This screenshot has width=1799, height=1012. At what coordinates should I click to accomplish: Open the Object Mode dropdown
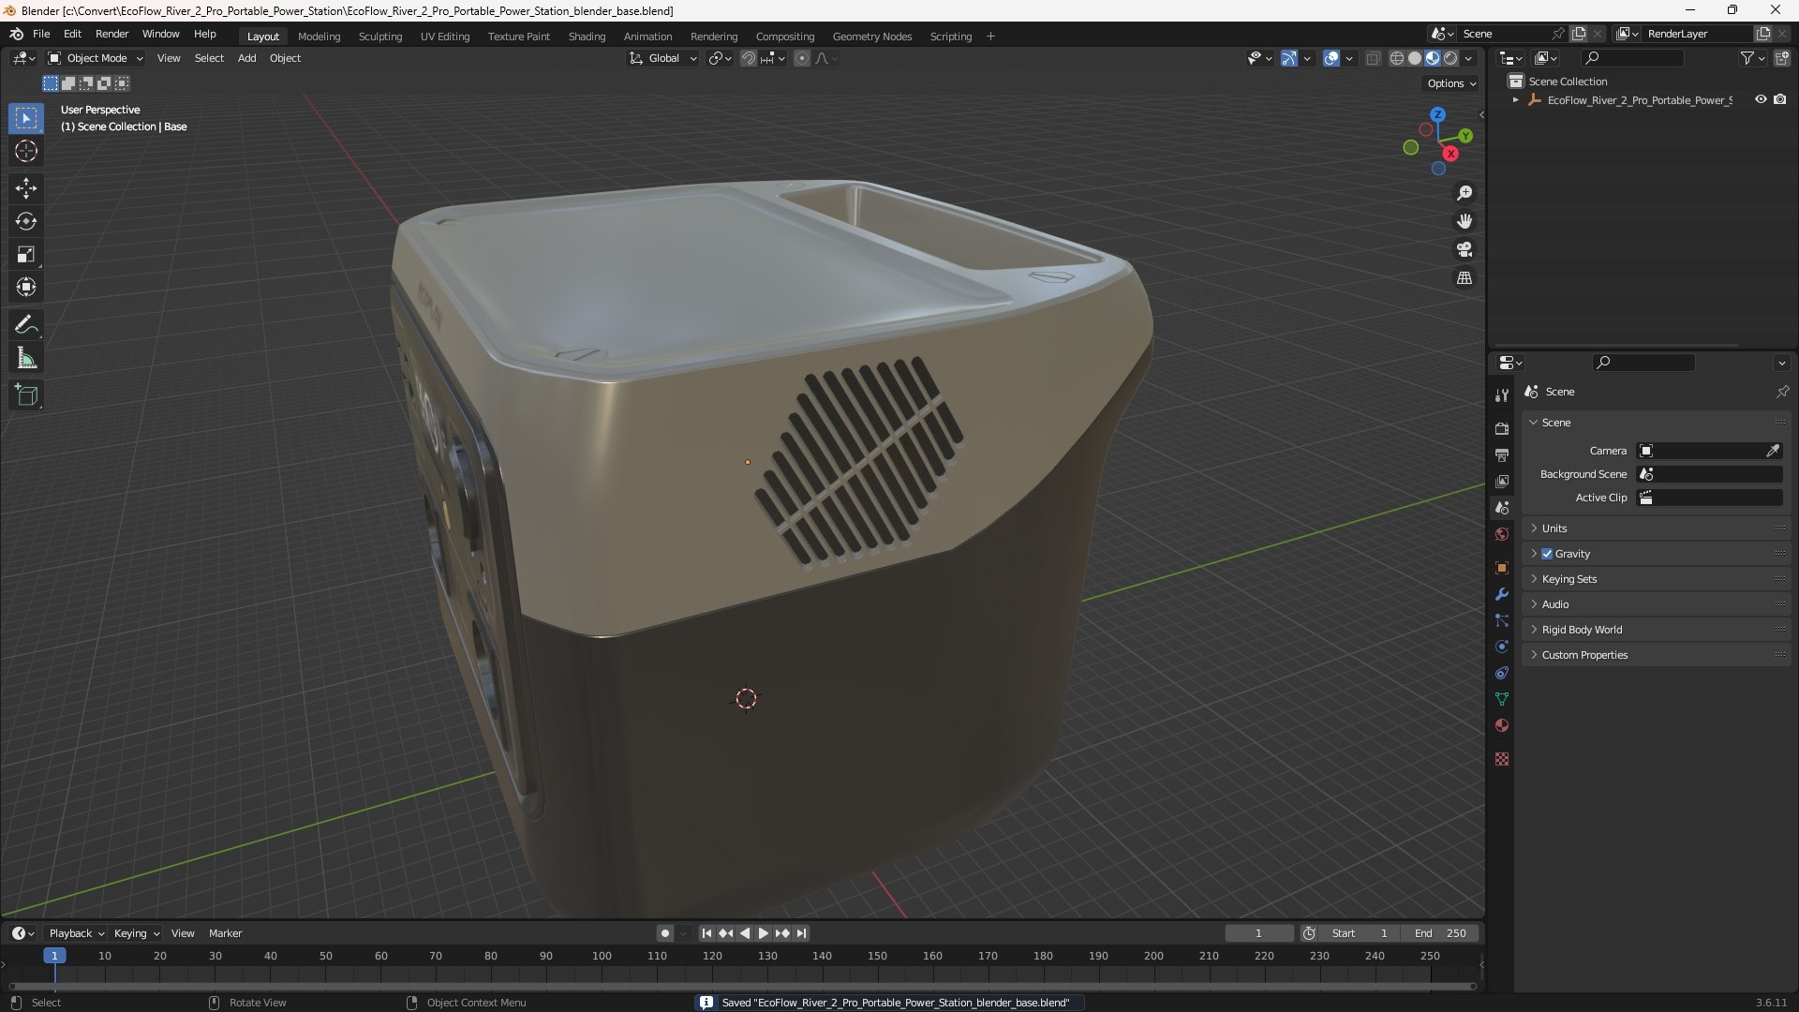coord(96,58)
